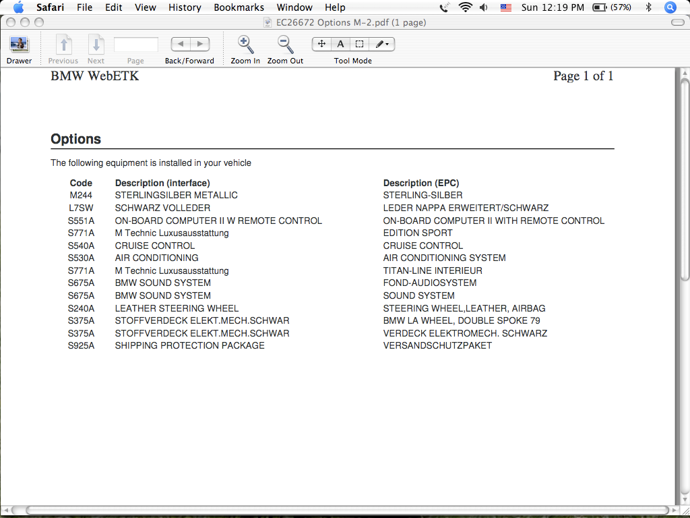Click the horizontal scrollbar thumb
Image resolution: width=690 pixels, height=518 pixels.
[347, 510]
